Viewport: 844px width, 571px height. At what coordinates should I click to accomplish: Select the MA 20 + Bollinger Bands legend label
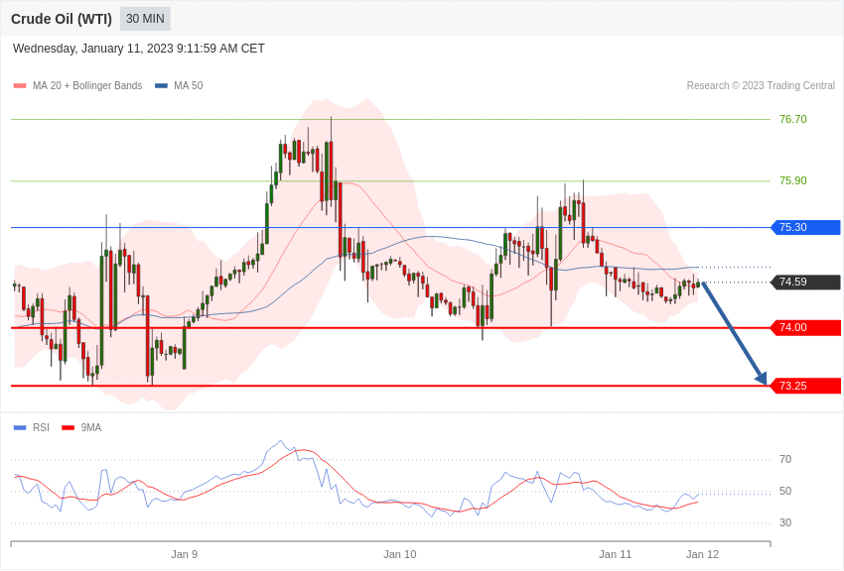pyautogui.click(x=87, y=85)
